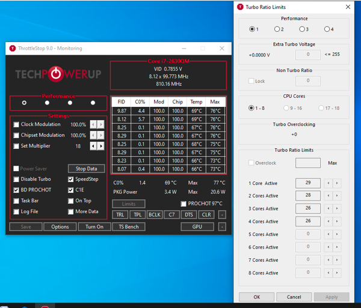Decrease 3 Cores Active ratio
361x308 pixels.
click(329, 208)
